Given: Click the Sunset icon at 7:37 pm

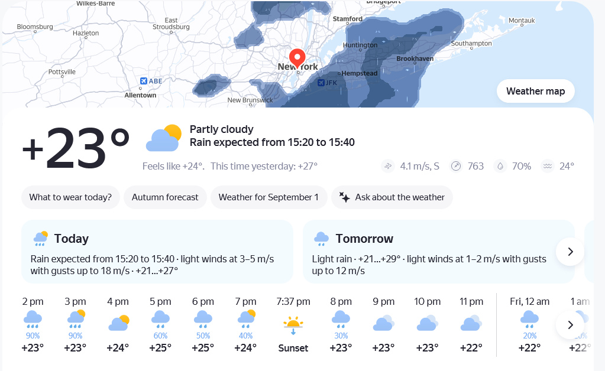Looking at the screenshot, I should (x=293, y=325).
